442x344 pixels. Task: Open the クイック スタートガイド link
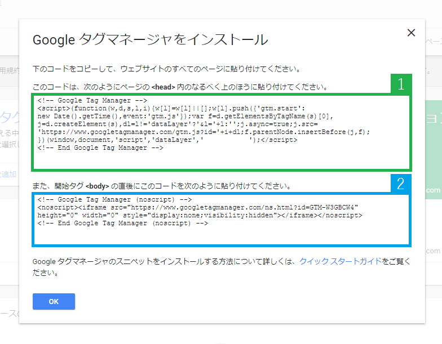point(340,261)
